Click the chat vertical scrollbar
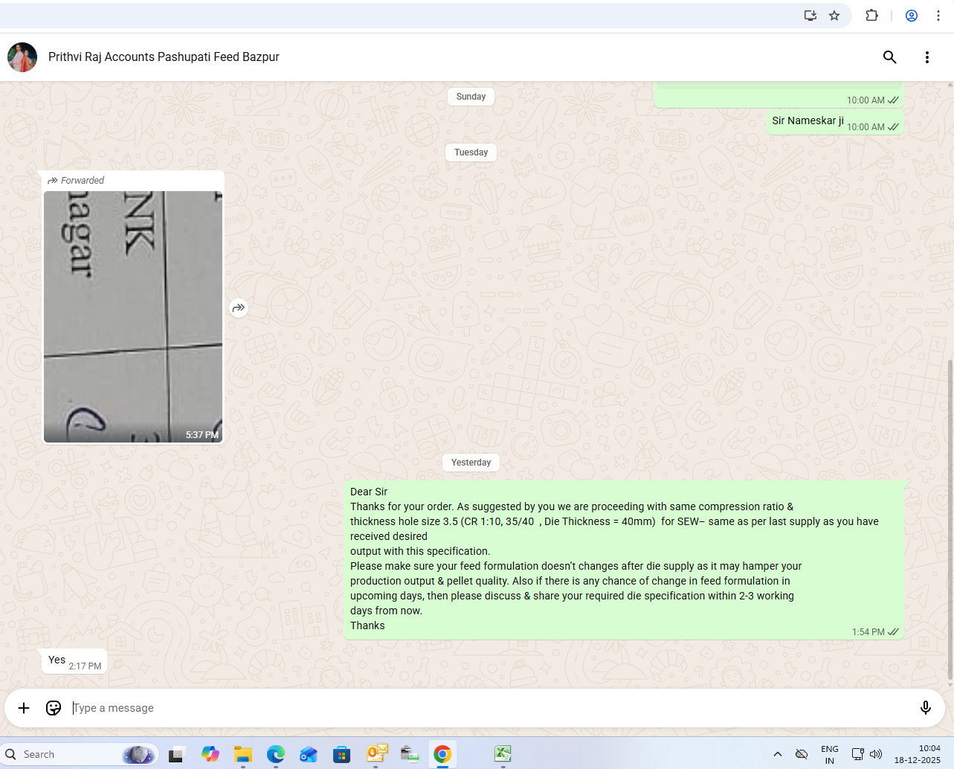 click(x=950, y=521)
